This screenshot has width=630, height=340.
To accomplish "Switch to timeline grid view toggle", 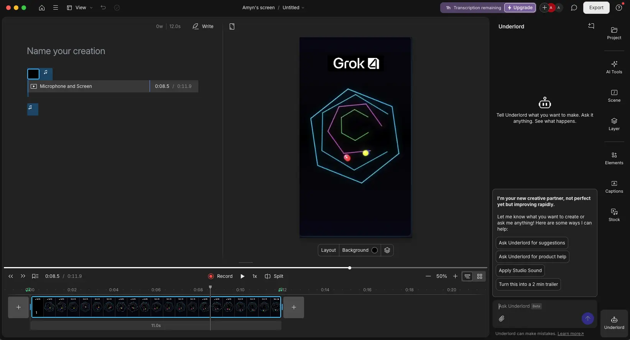I will click(x=480, y=276).
